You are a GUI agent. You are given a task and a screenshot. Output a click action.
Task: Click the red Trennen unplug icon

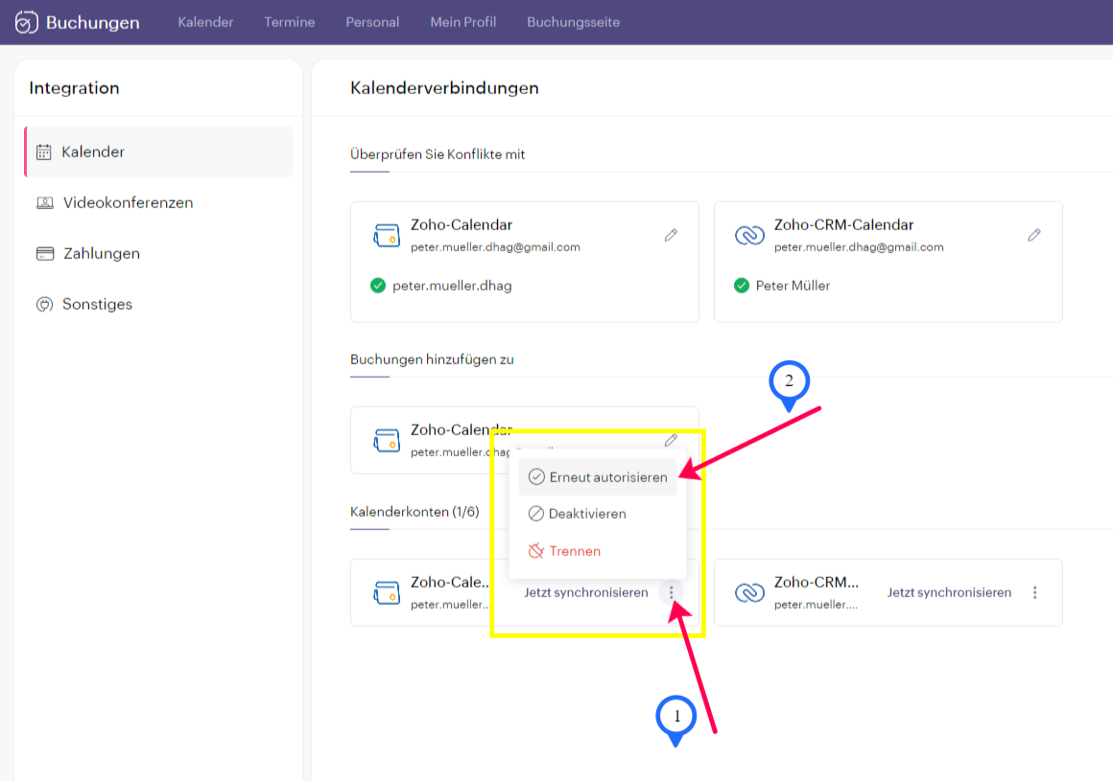(536, 551)
